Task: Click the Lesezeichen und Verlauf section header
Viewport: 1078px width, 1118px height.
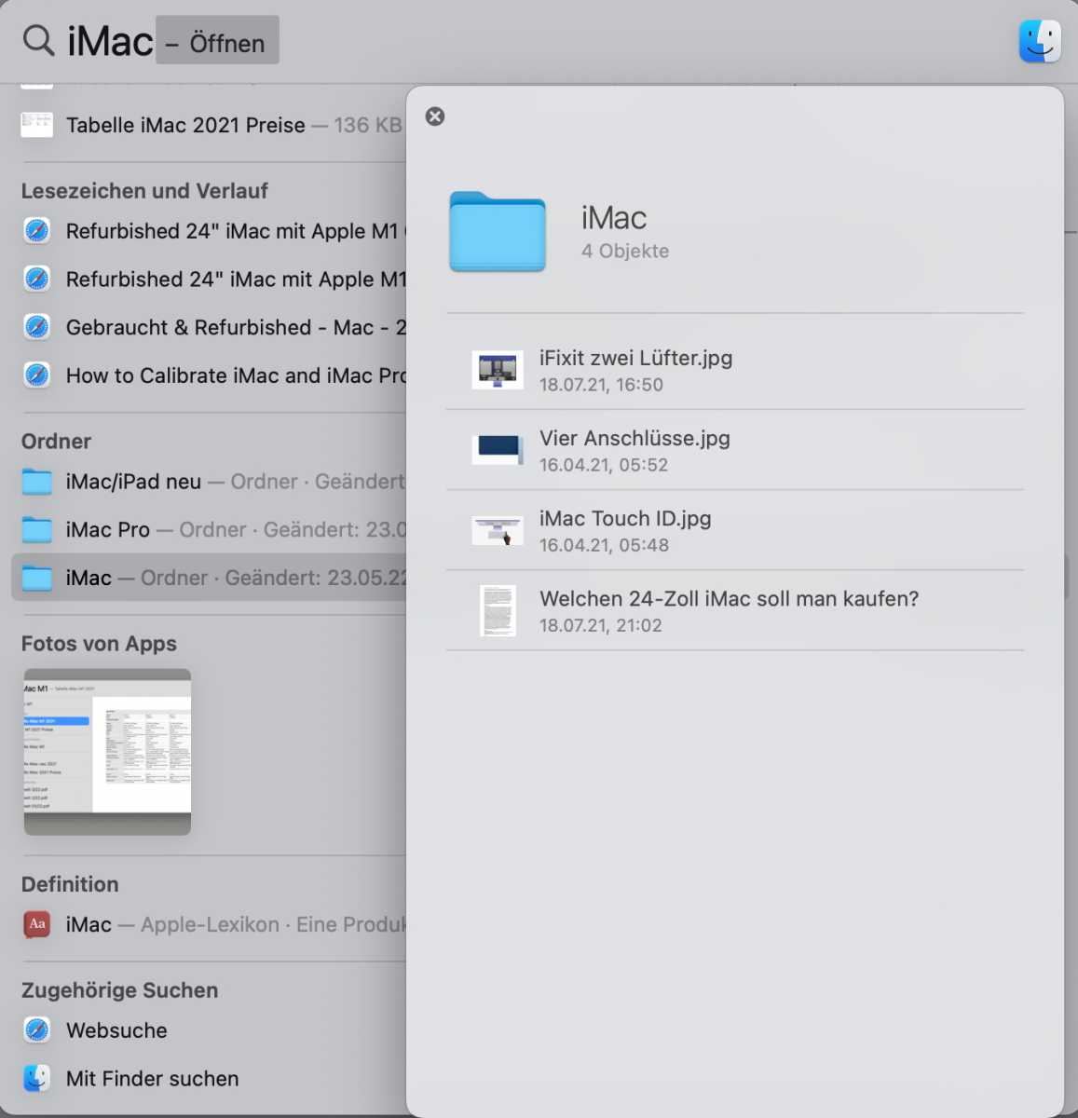Action: (144, 191)
